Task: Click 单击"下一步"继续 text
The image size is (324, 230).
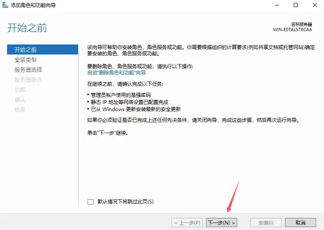Action: pyautogui.click(x=108, y=133)
